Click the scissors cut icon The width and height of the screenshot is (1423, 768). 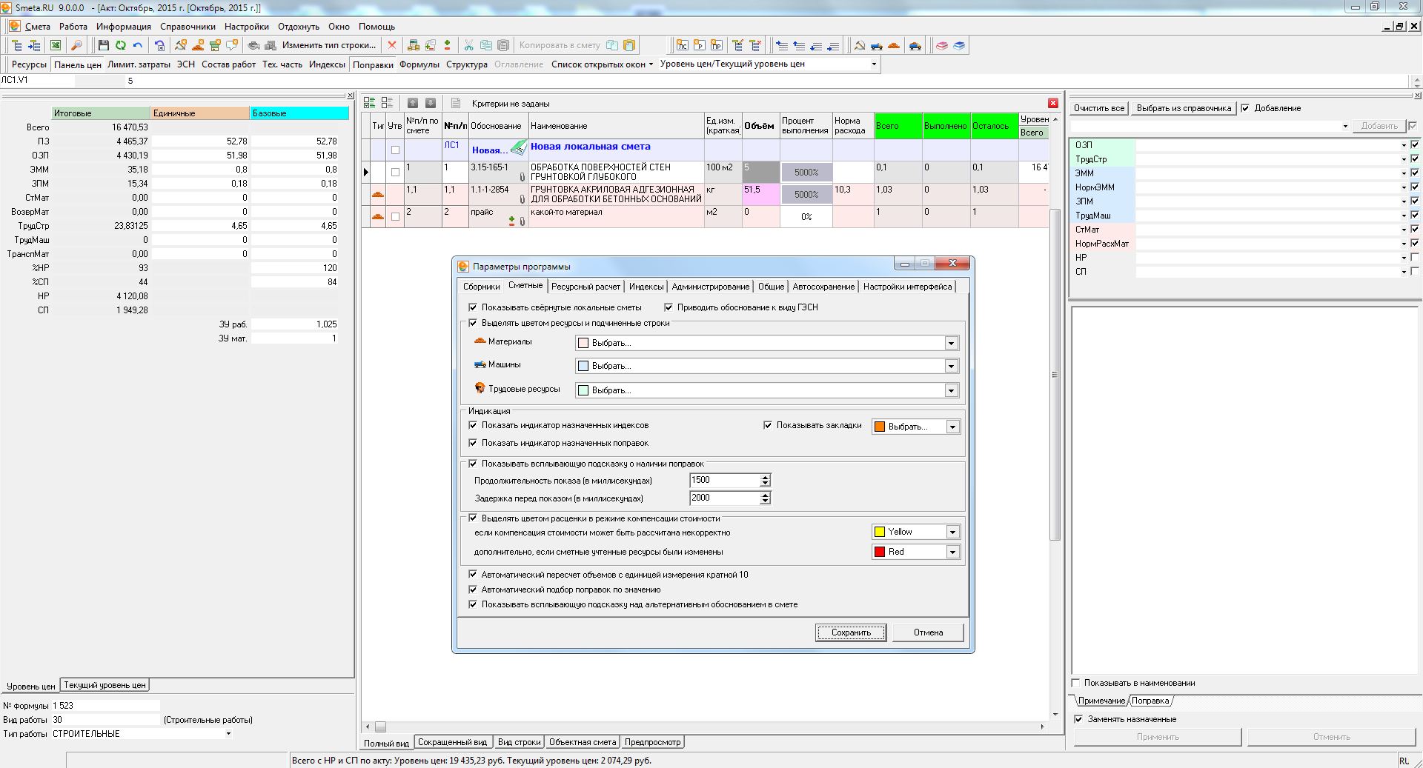pyautogui.click(x=468, y=45)
